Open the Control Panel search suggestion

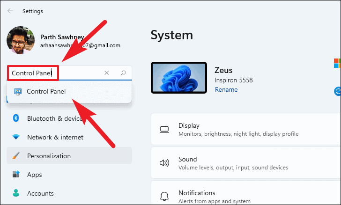(69, 92)
